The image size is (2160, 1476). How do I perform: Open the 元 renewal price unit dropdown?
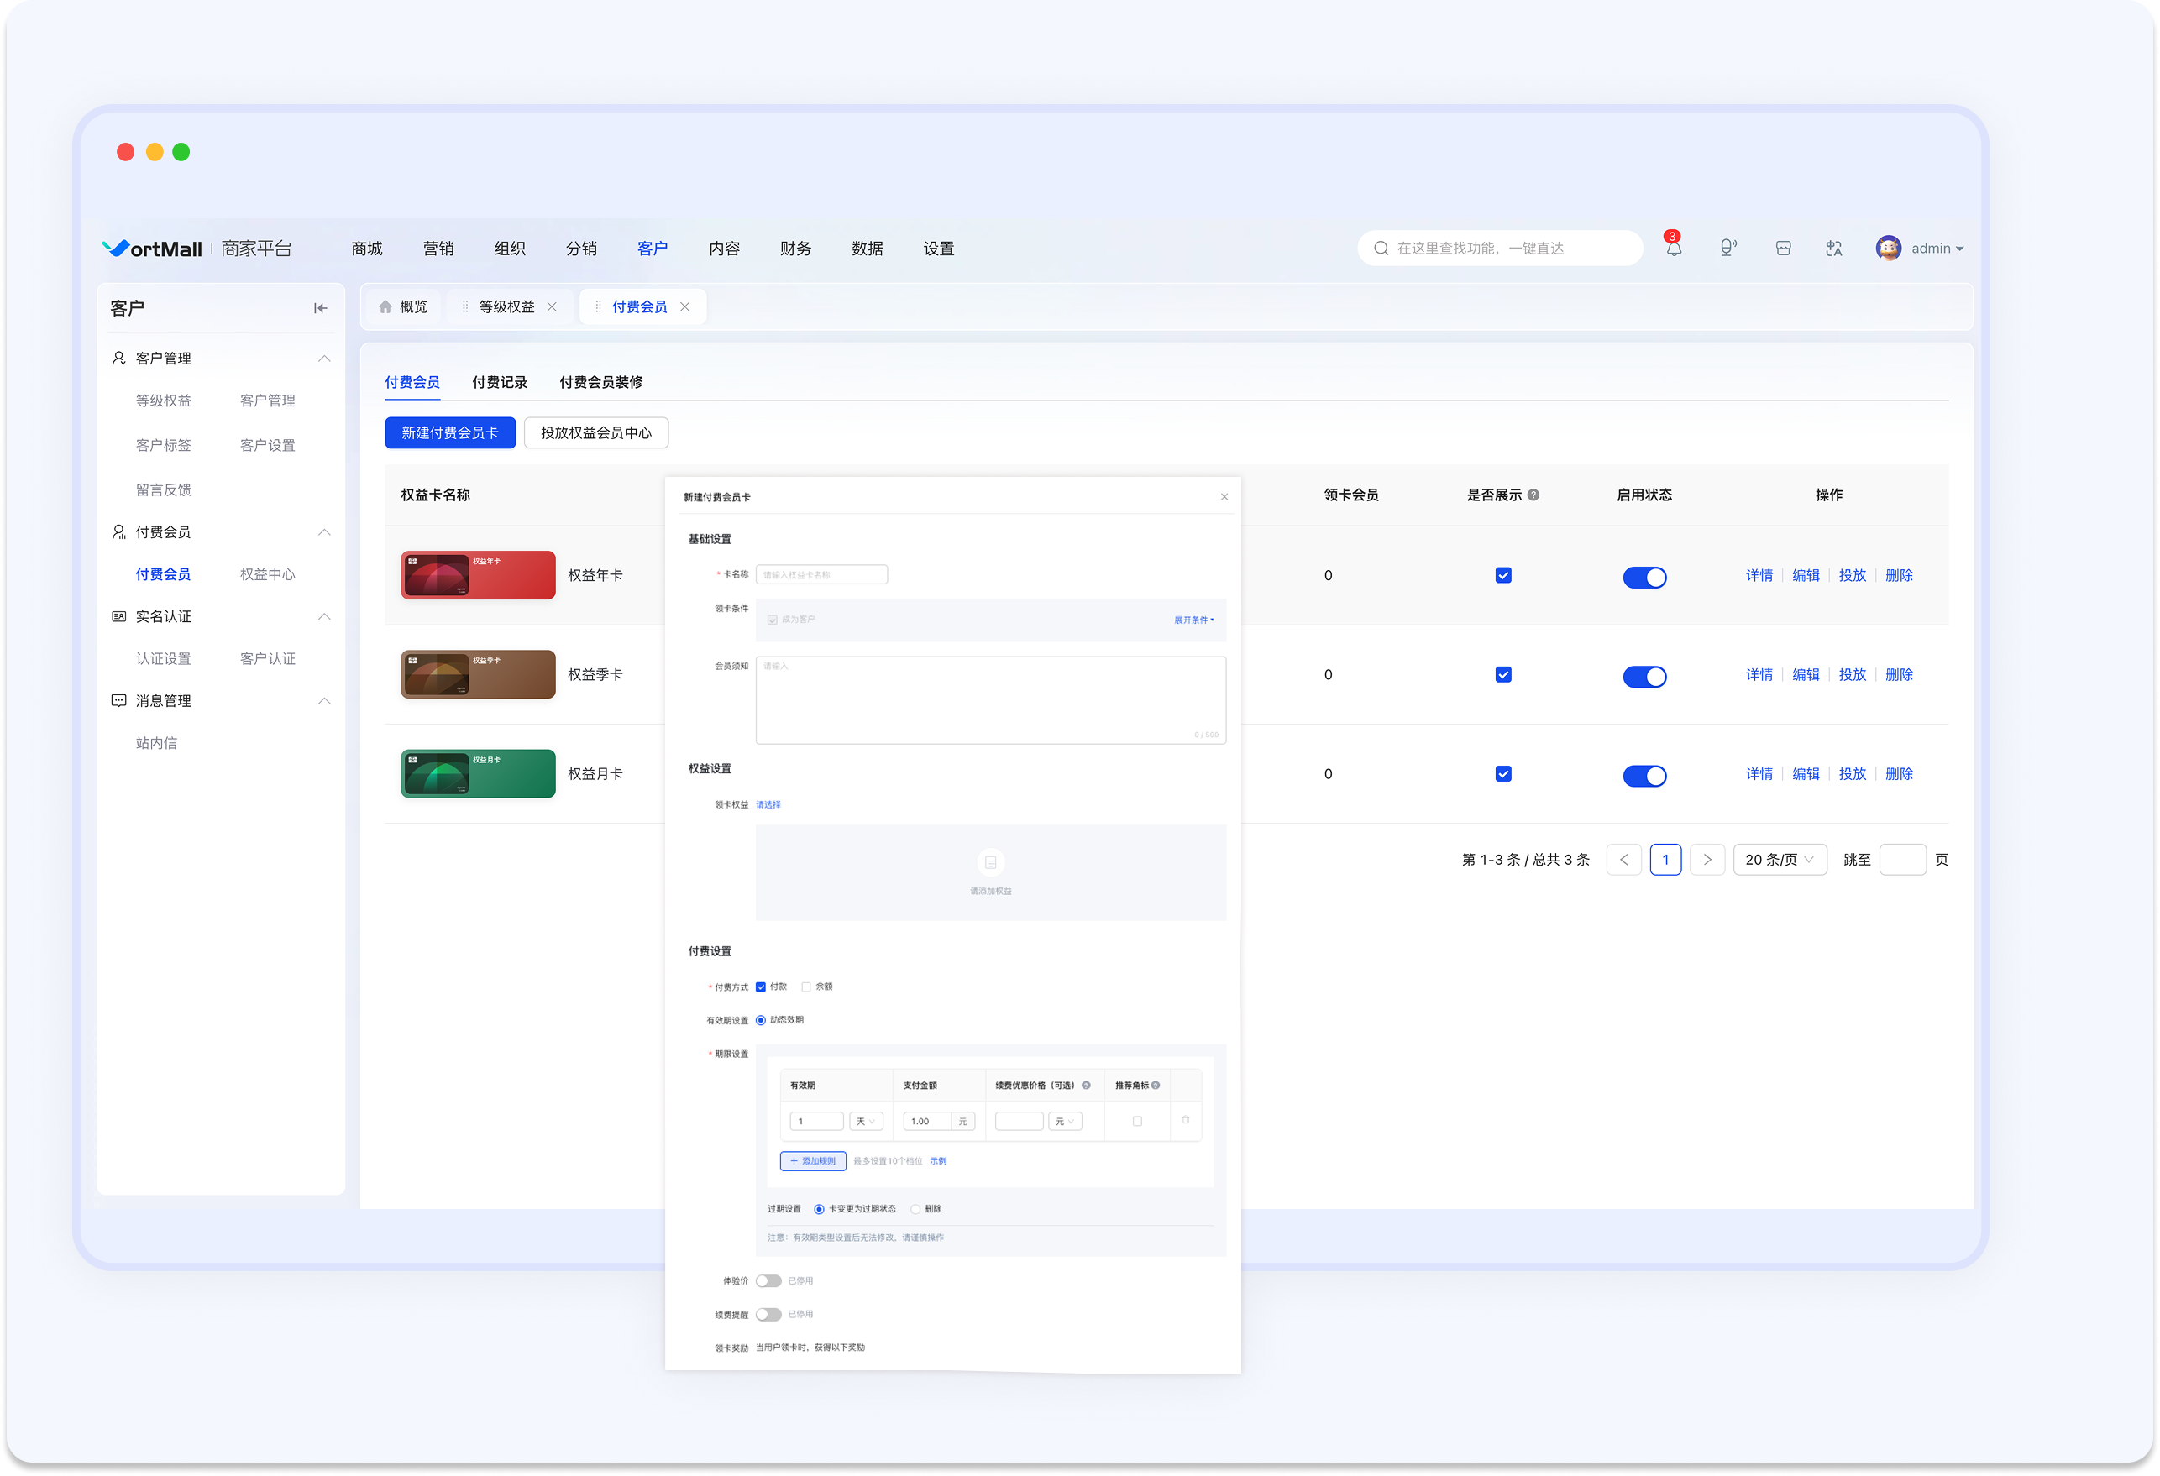click(1065, 1121)
